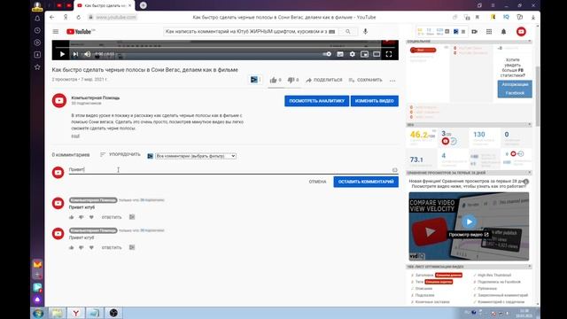The width and height of the screenshot is (567, 319).
Task: Click the search magnifier button
Action: point(348,32)
